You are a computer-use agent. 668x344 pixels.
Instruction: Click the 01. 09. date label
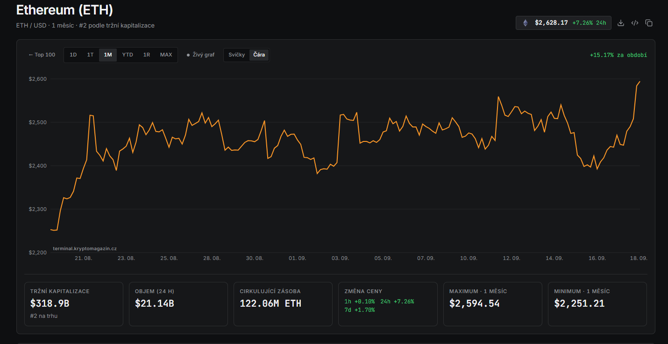pyautogui.click(x=298, y=258)
